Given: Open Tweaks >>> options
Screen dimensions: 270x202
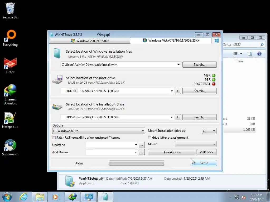Looking at the screenshot, I should pyautogui.click(x=172, y=152).
